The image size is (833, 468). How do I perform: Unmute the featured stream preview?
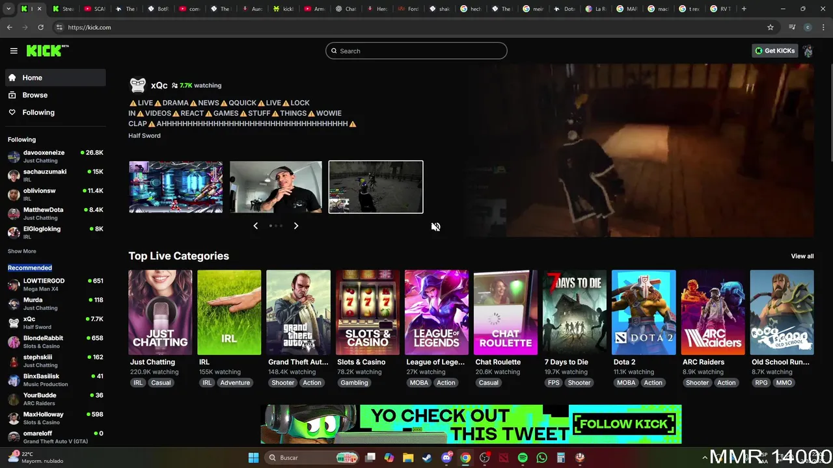pos(436,227)
